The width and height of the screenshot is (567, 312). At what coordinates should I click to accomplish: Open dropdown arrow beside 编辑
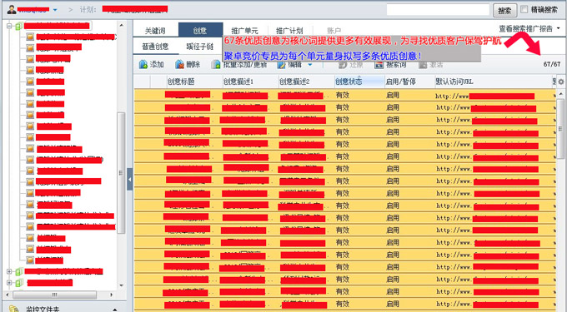click(310, 65)
